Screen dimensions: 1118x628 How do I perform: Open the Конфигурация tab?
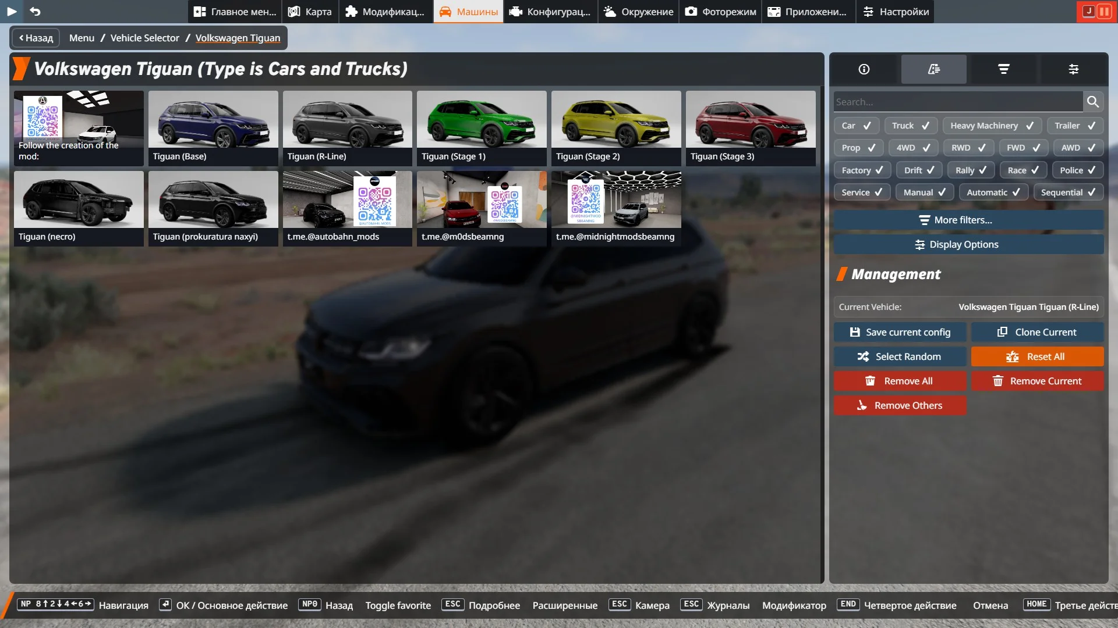pos(550,12)
